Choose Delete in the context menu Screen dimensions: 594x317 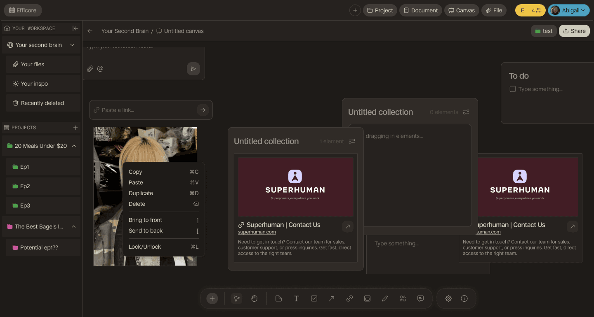[164, 204]
